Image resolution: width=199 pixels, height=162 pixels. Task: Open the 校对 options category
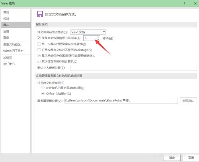coord(16,19)
